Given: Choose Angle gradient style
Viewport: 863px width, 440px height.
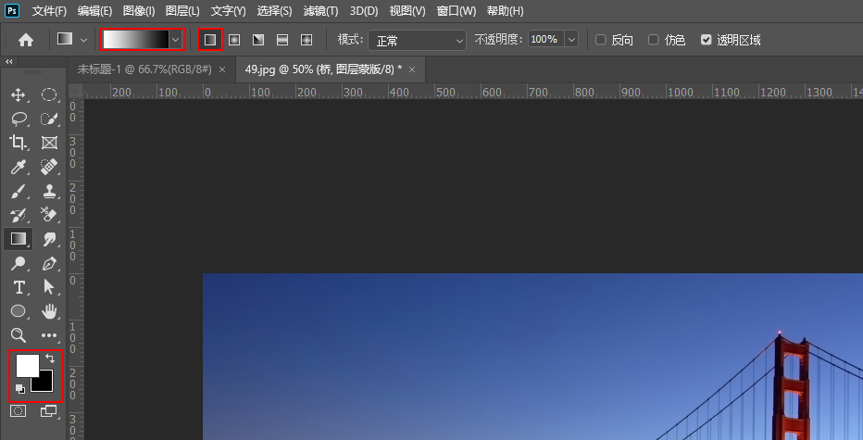Looking at the screenshot, I should click(258, 40).
